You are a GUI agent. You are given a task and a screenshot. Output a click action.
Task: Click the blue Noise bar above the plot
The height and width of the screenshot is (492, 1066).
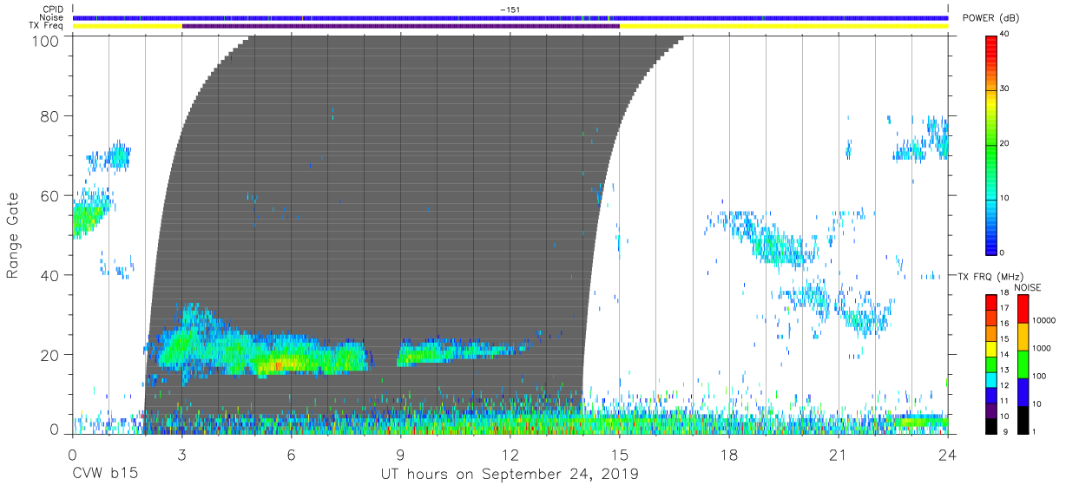click(x=510, y=17)
